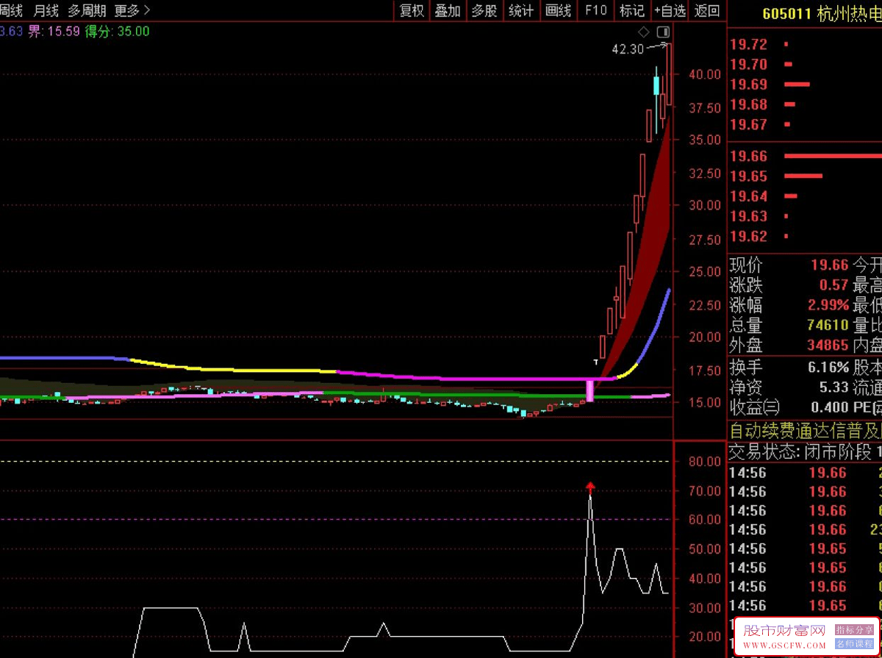Click the 涨幅 percentage 2.99%
The height and width of the screenshot is (658, 882).
coord(830,305)
